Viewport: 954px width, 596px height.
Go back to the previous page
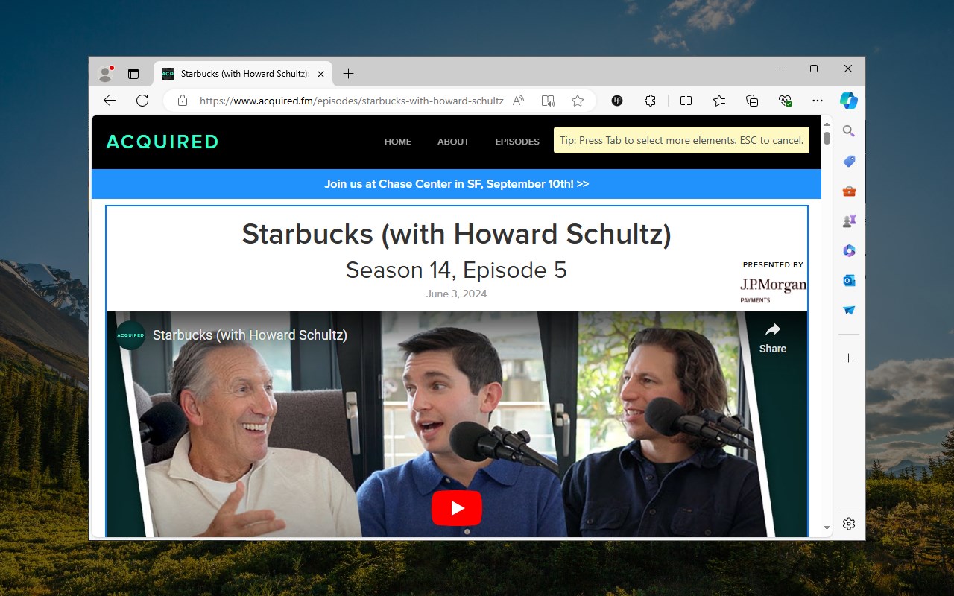coord(110,101)
